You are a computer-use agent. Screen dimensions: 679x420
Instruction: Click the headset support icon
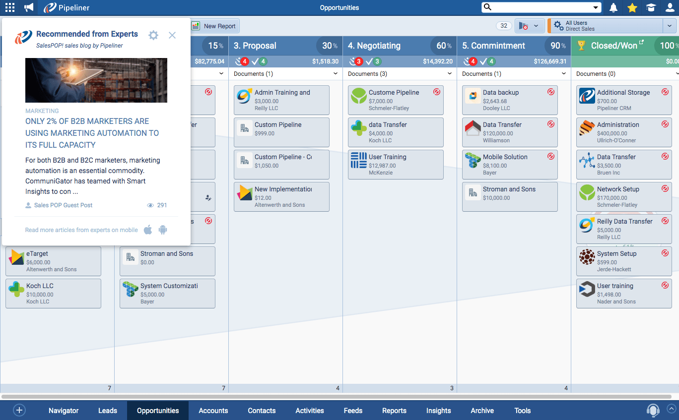pyautogui.click(x=653, y=411)
